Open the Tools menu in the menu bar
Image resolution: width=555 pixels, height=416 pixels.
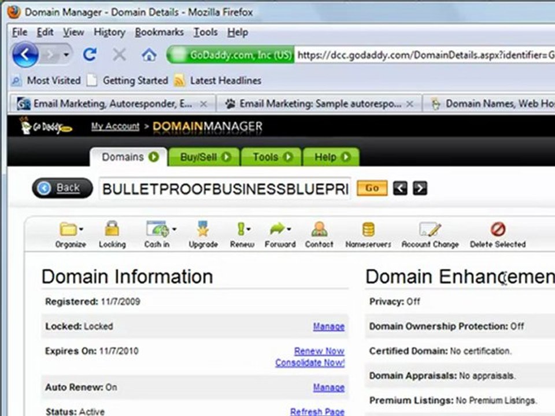206,32
